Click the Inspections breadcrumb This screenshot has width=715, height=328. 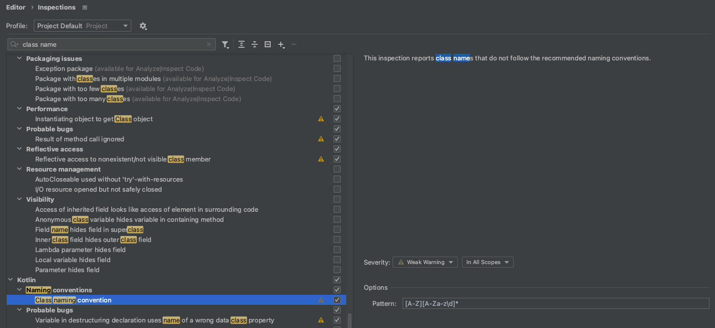[56, 8]
